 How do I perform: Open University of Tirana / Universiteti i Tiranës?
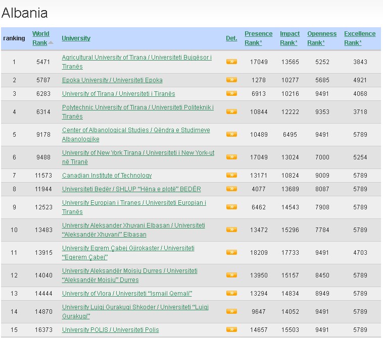(118, 94)
